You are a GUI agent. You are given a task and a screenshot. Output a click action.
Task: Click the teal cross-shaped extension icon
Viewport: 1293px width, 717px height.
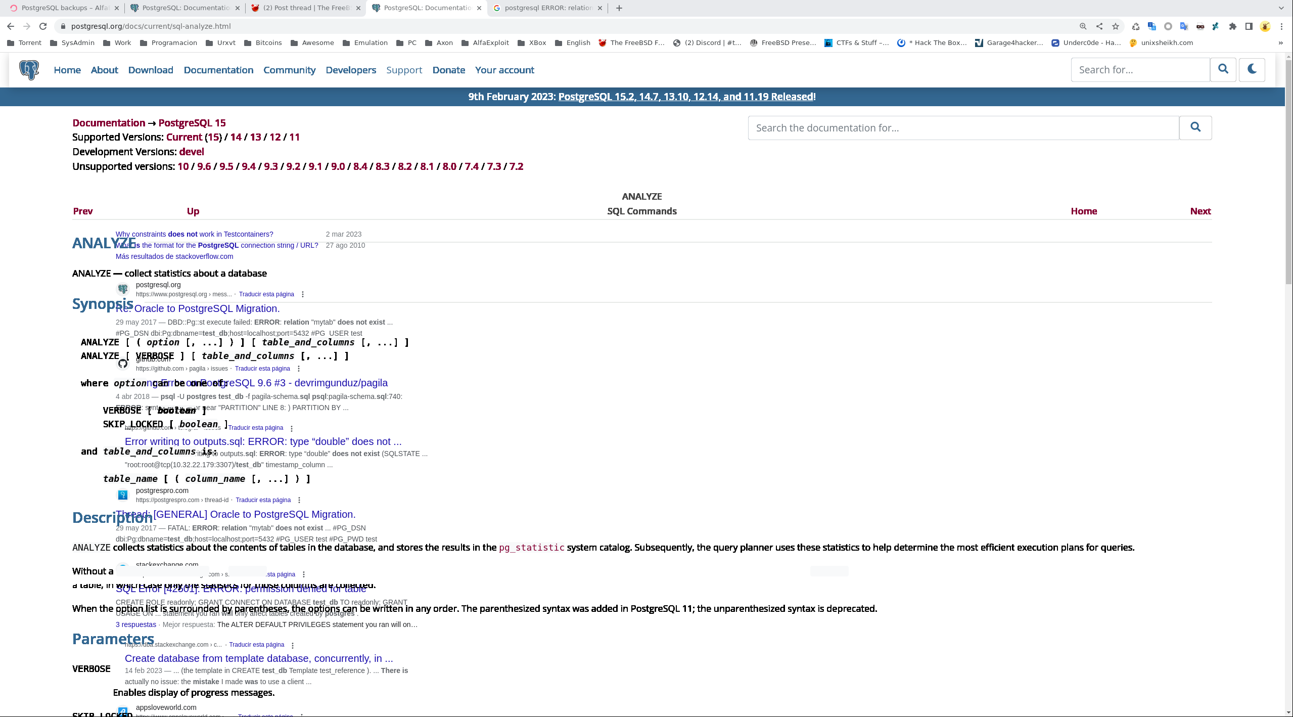[1216, 26]
